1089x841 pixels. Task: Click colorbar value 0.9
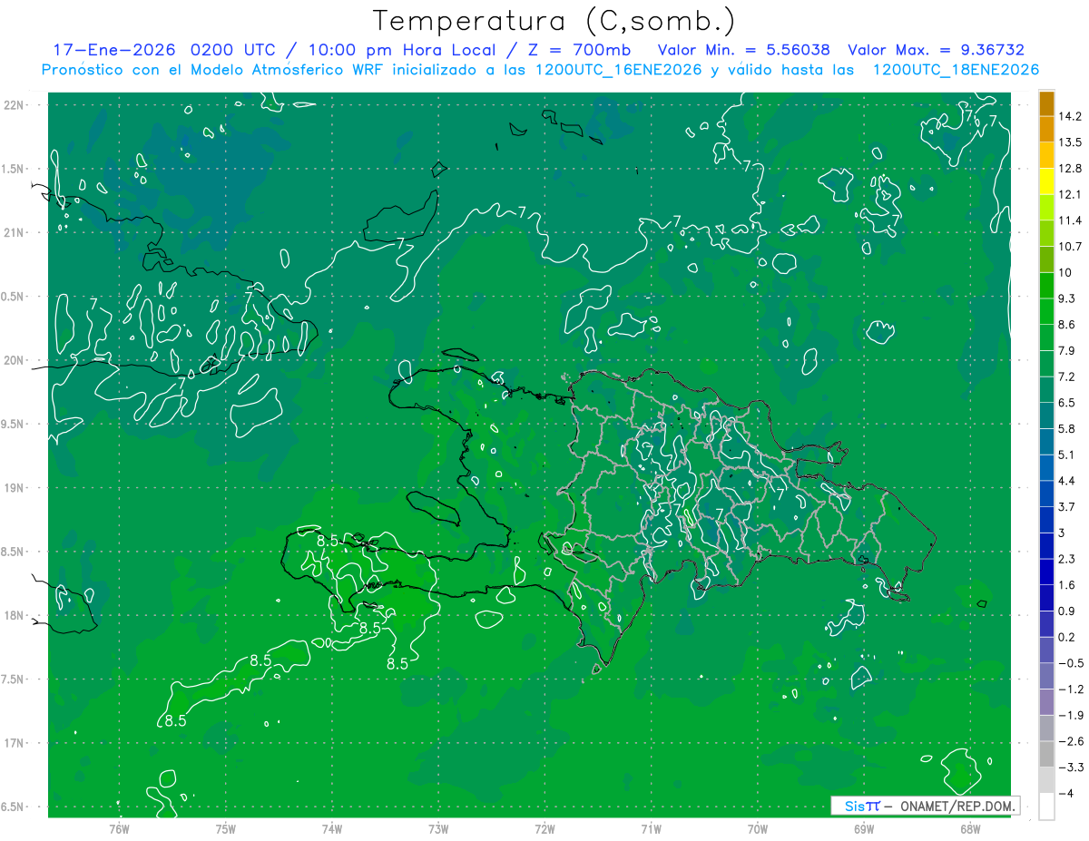(1068, 611)
